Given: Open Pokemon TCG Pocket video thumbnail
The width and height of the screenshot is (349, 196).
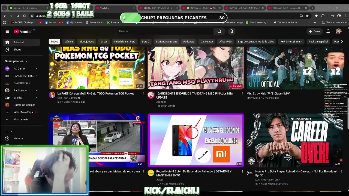Looking at the screenshot, I should tap(97, 68).
